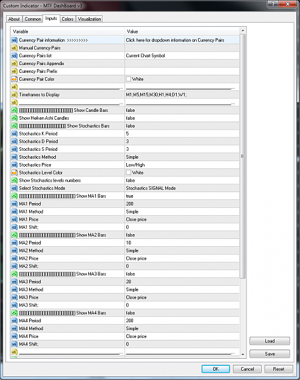This screenshot has height=380, width=300.
Task: Click the Load button
Action: click(x=270, y=341)
